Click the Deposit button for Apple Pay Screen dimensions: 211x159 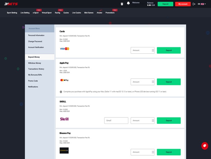click(168, 82)
